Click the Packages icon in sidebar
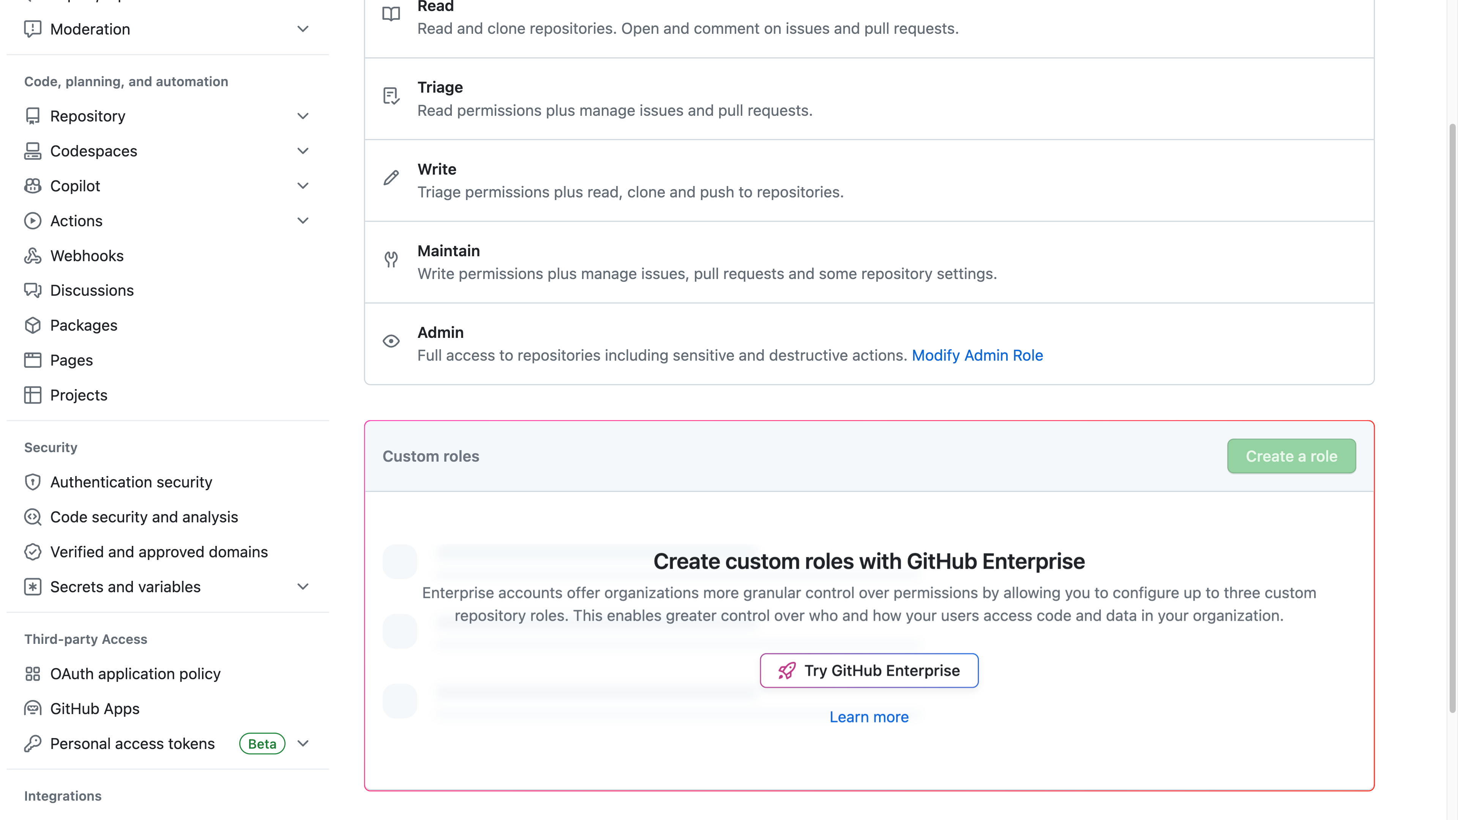This screenshot has height=820, width=1458. [32, 325]
